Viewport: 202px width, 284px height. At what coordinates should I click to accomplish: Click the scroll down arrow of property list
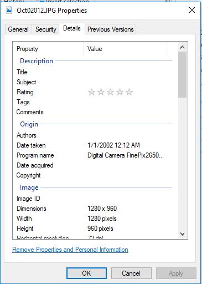click(182, 234)
